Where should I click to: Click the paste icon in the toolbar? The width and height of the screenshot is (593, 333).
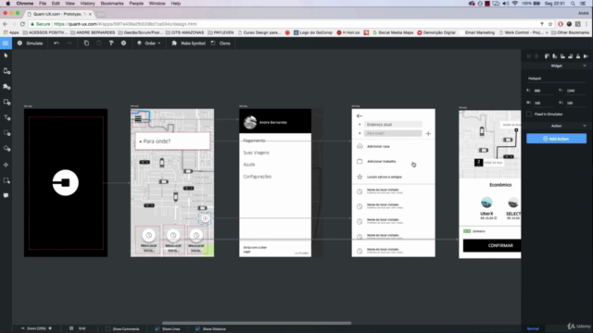(x=99, y=43)
